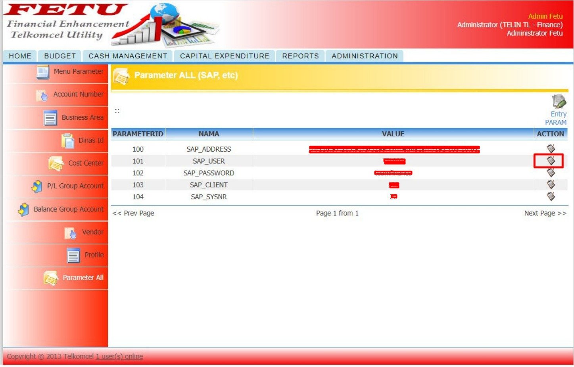Sort by the PARAMETERID column header
574x367 pixels.
point(138,134)
